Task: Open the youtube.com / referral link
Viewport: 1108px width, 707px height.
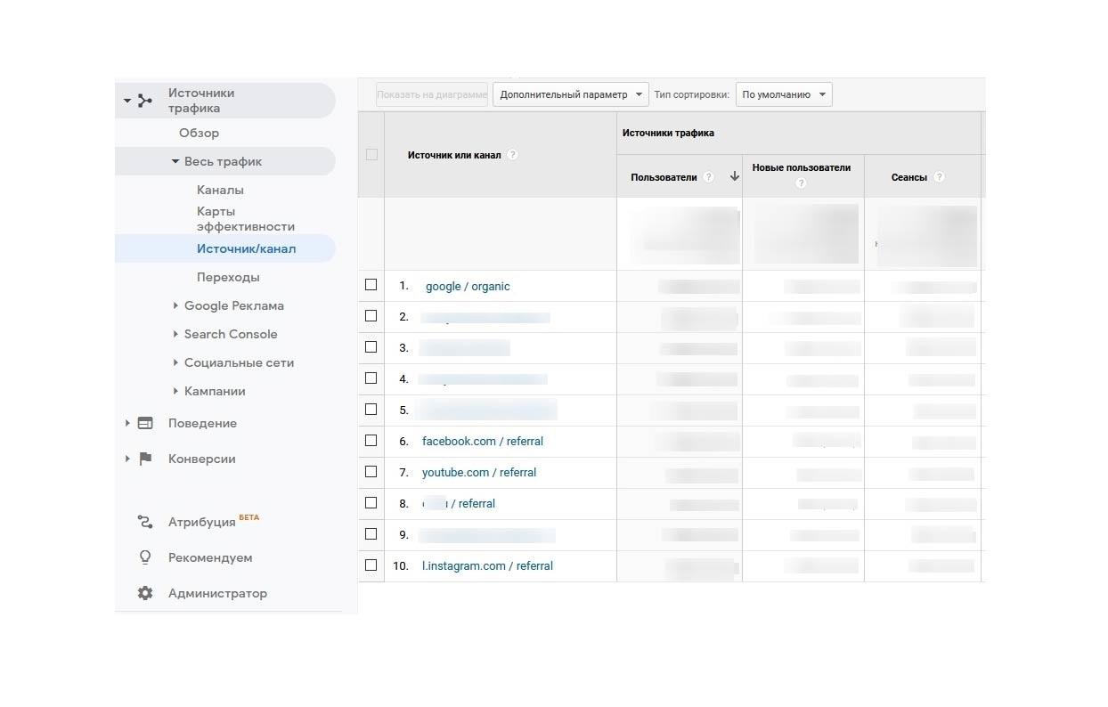Action: coord(479,472)
